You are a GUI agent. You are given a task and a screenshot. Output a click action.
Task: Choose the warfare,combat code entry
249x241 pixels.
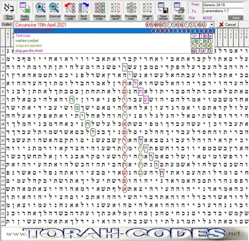click(114, 41)
